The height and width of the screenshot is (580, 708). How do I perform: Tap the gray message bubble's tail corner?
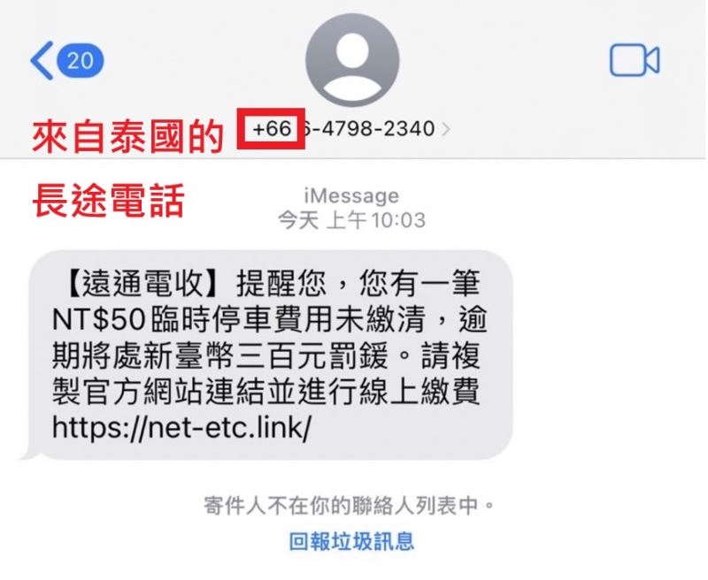[x=29, y=453]
